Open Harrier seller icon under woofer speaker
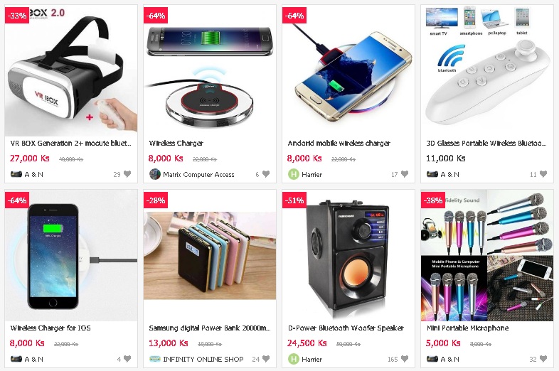 (x=294, y=359)
